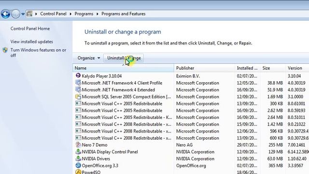Click the NVIDIA Display Control Panel icon
309x174 pixels.
pos(78,151)
